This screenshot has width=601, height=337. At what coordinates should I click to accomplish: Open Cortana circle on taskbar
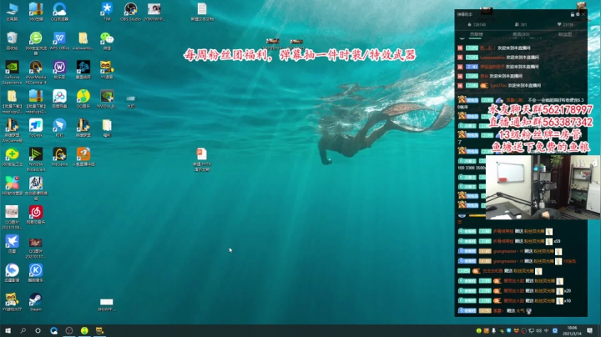[x=38, y=330]
